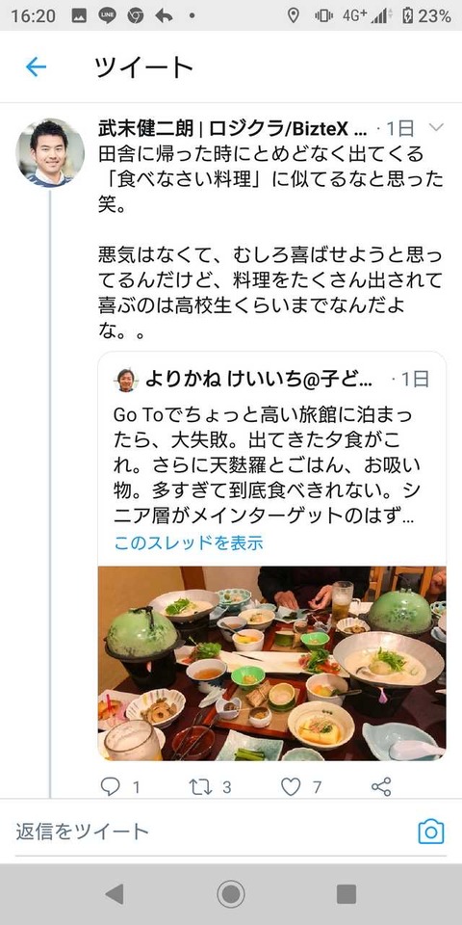This screenshot has width=462, height=925.
Task: Like the tweet with heart icon
Action: pos(291,786)
